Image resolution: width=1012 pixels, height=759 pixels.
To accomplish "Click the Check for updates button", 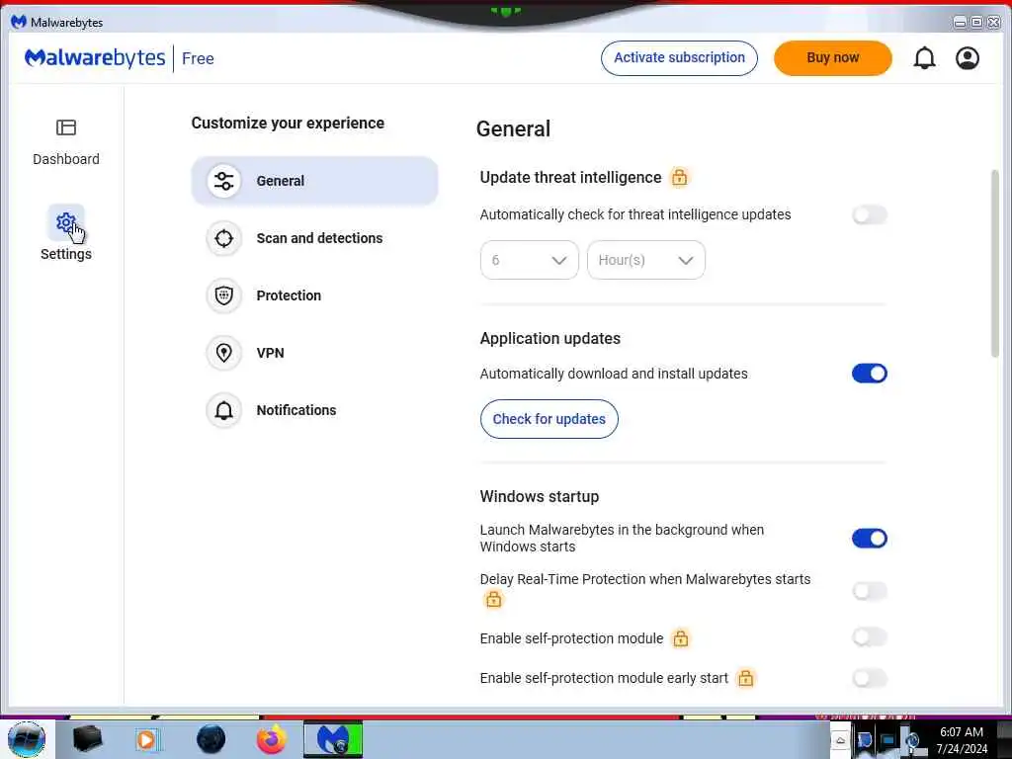I will click(x=549, y=419).
